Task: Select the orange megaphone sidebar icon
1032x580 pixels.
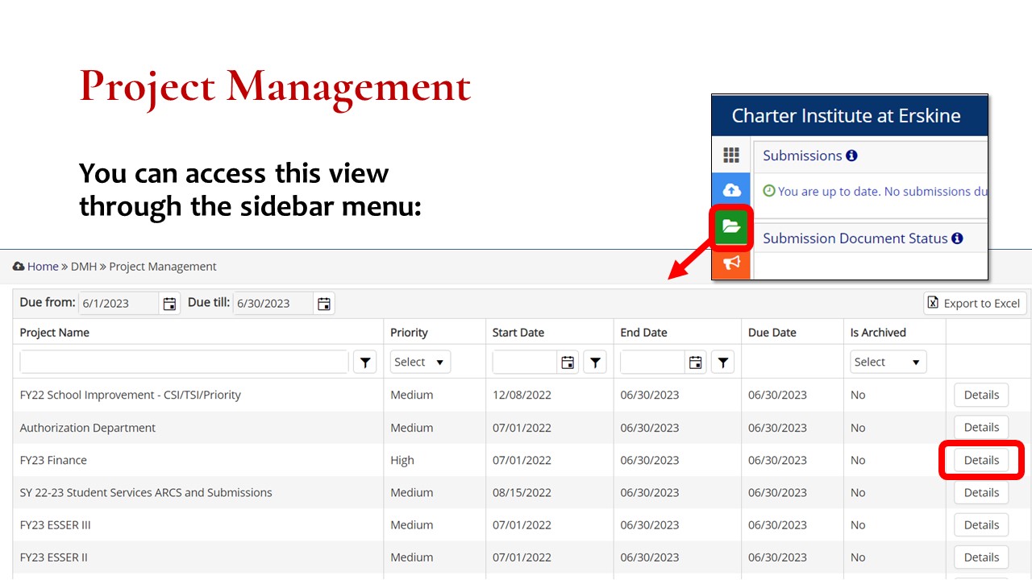Action: (731, 263)
